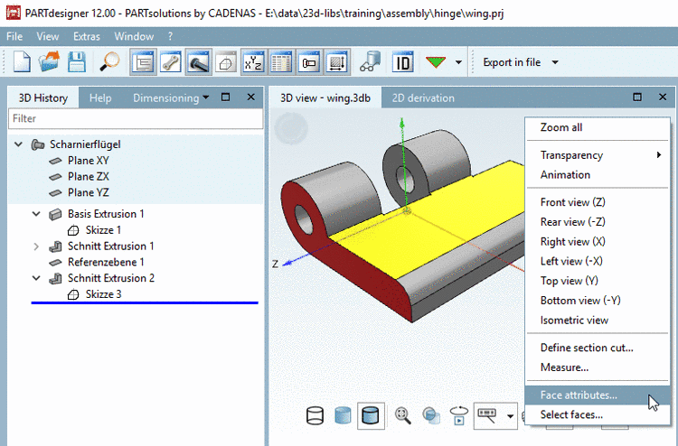The image size is (678, 446).
Task: Choose Animation from context menu
Action: [x=598, y=174]
